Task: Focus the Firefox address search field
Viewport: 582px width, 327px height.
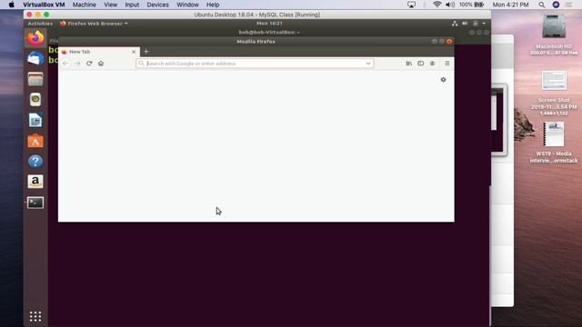Action: pos(255,64)
